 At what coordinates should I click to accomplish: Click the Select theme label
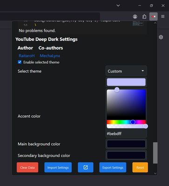(29, 71)
